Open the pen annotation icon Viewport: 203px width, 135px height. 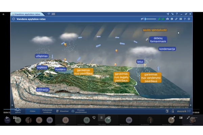point(173,117)
